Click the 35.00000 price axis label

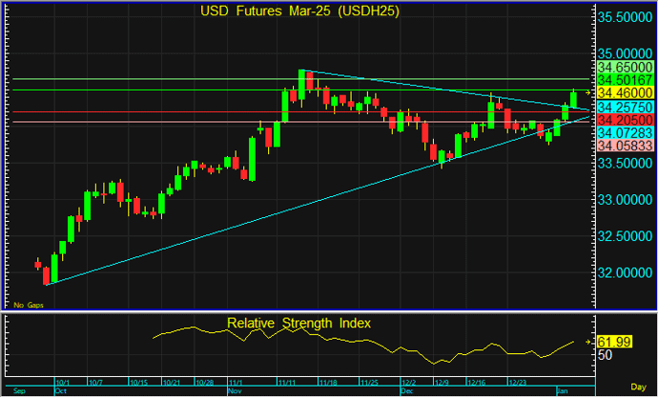[625, 53]
